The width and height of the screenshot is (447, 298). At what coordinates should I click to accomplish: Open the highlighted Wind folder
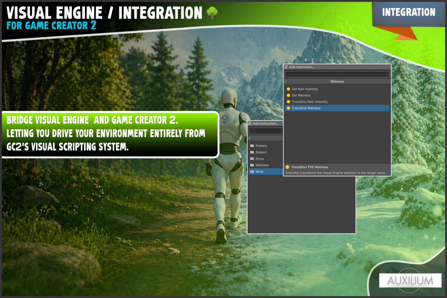coord(266,171)
